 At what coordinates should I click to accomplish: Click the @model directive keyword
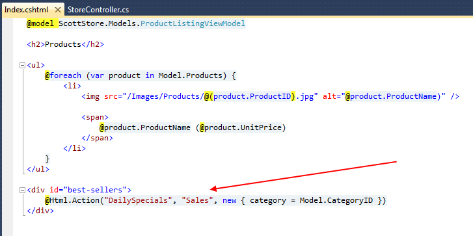[42, 23]
